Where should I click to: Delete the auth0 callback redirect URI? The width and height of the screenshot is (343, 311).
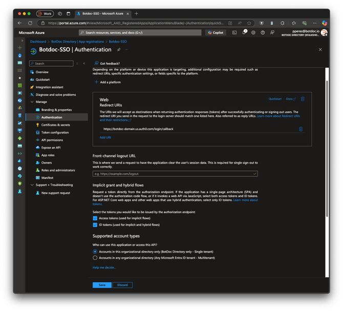coord(301,129)
